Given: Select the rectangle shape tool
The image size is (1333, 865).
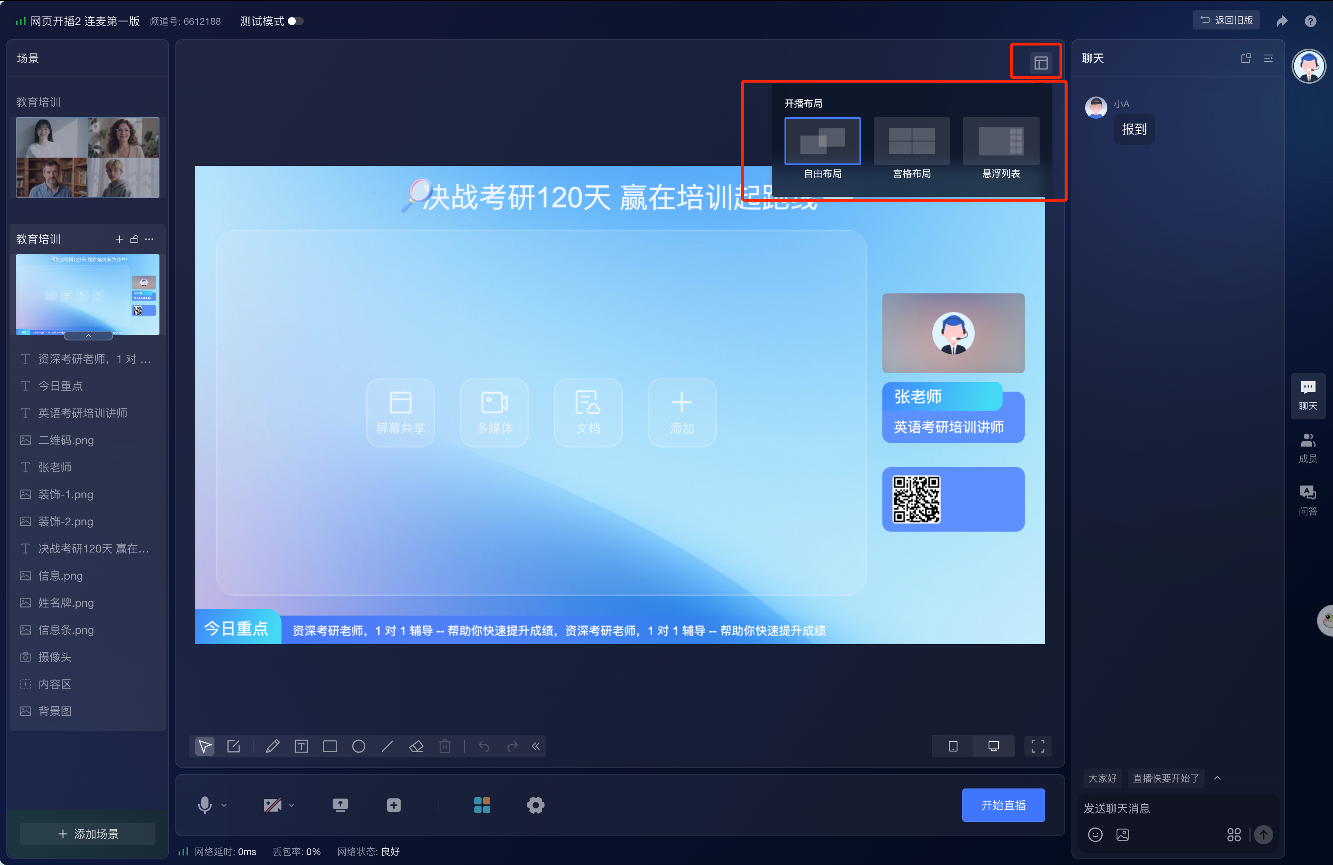Looking at the screenshot, I should 330,746.
